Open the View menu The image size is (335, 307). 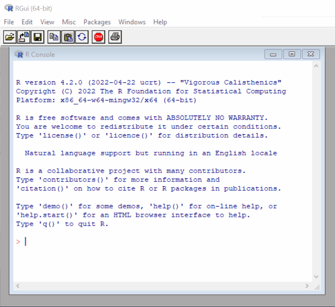[x=47, y=22]
